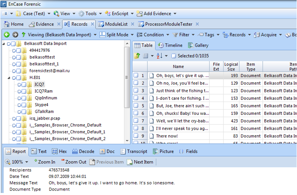Check the box for row 8
The height and width of the screenshot is (195, 297).
point(136,128)
